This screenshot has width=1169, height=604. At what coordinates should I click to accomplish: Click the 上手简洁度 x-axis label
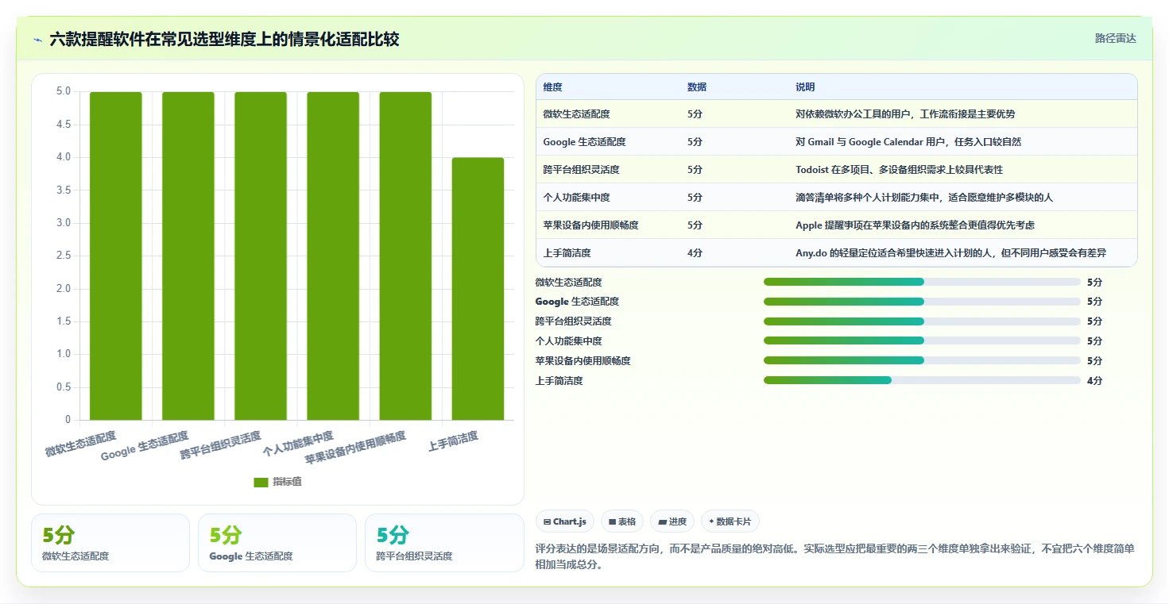[453, 441]
